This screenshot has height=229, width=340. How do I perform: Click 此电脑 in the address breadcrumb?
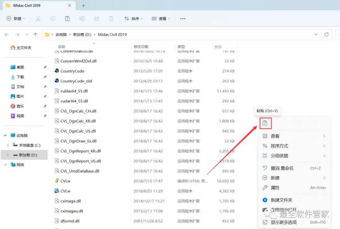[61, 35]
